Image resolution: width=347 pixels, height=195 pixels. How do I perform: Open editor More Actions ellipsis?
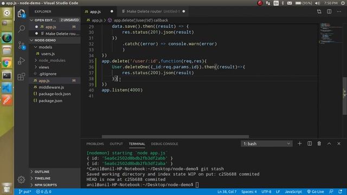pos(339,11)
